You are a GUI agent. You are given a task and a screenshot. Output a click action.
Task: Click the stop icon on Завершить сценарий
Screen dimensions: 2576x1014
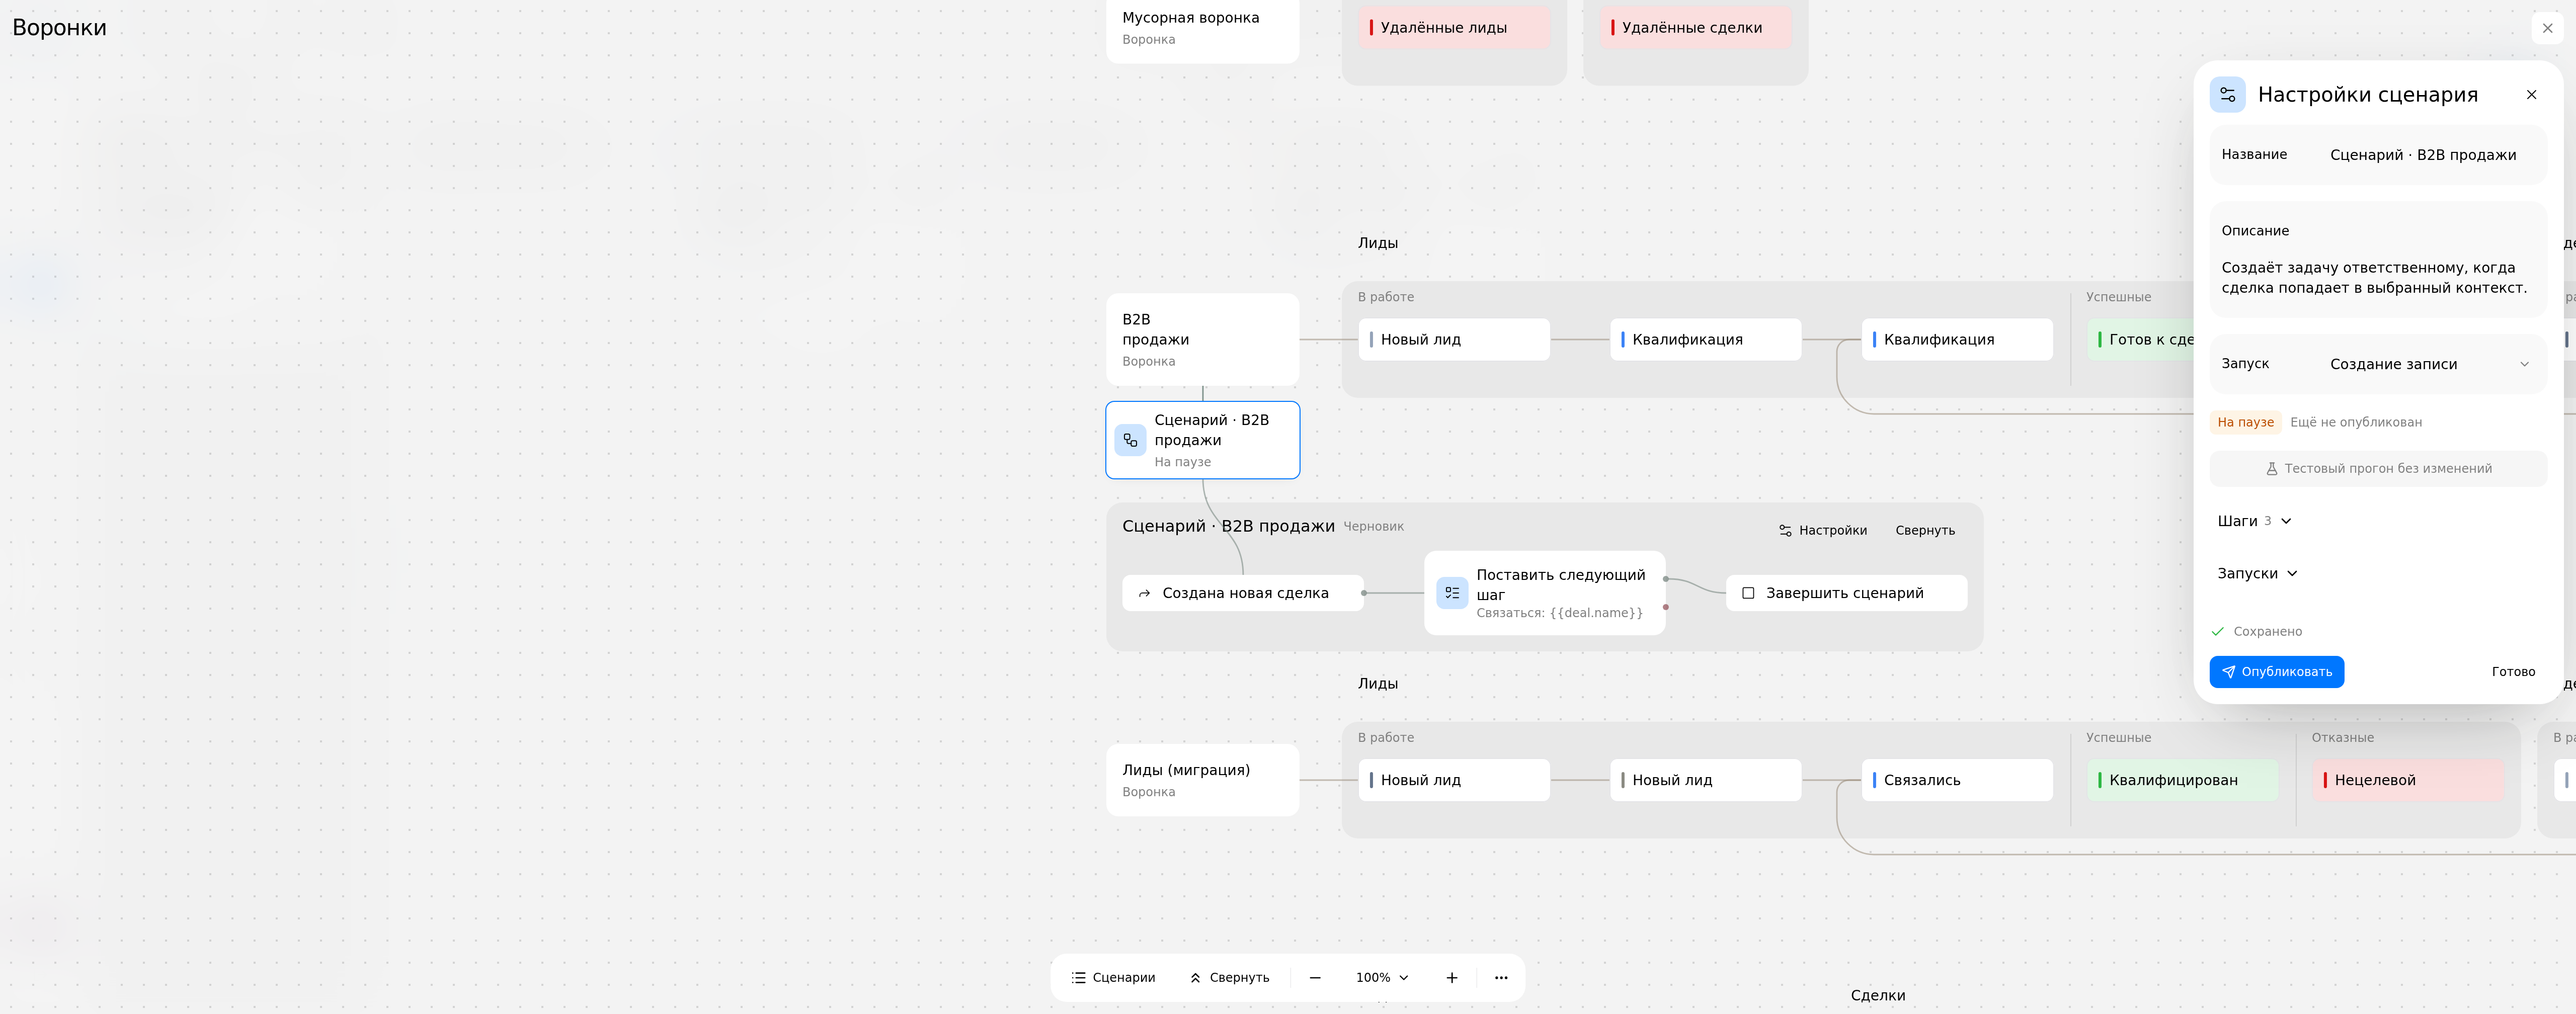(1748, 593)
